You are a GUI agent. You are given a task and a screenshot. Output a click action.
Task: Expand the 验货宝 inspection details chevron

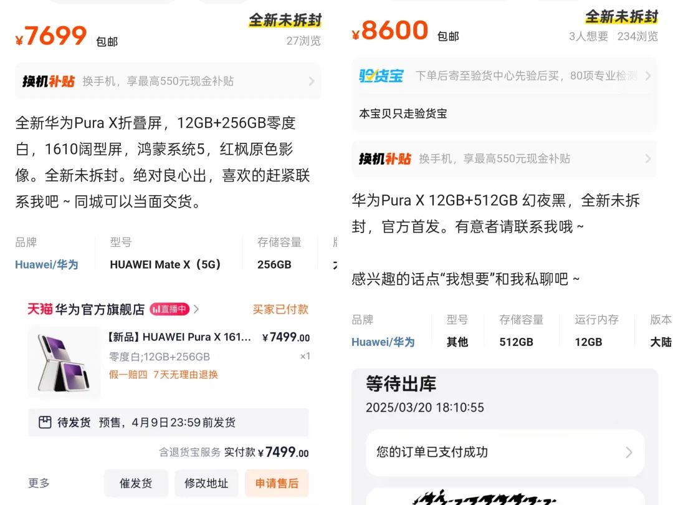click(x=647, y=76)
